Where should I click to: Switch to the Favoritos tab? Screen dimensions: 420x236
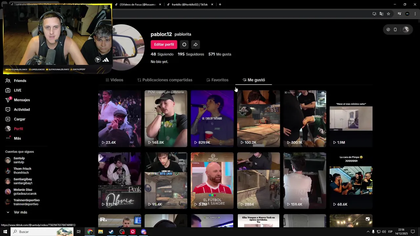217,80
